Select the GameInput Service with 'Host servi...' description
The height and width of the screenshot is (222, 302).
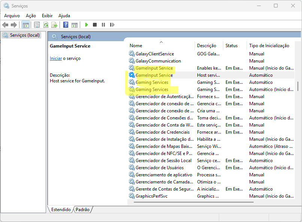coord(211,75)
